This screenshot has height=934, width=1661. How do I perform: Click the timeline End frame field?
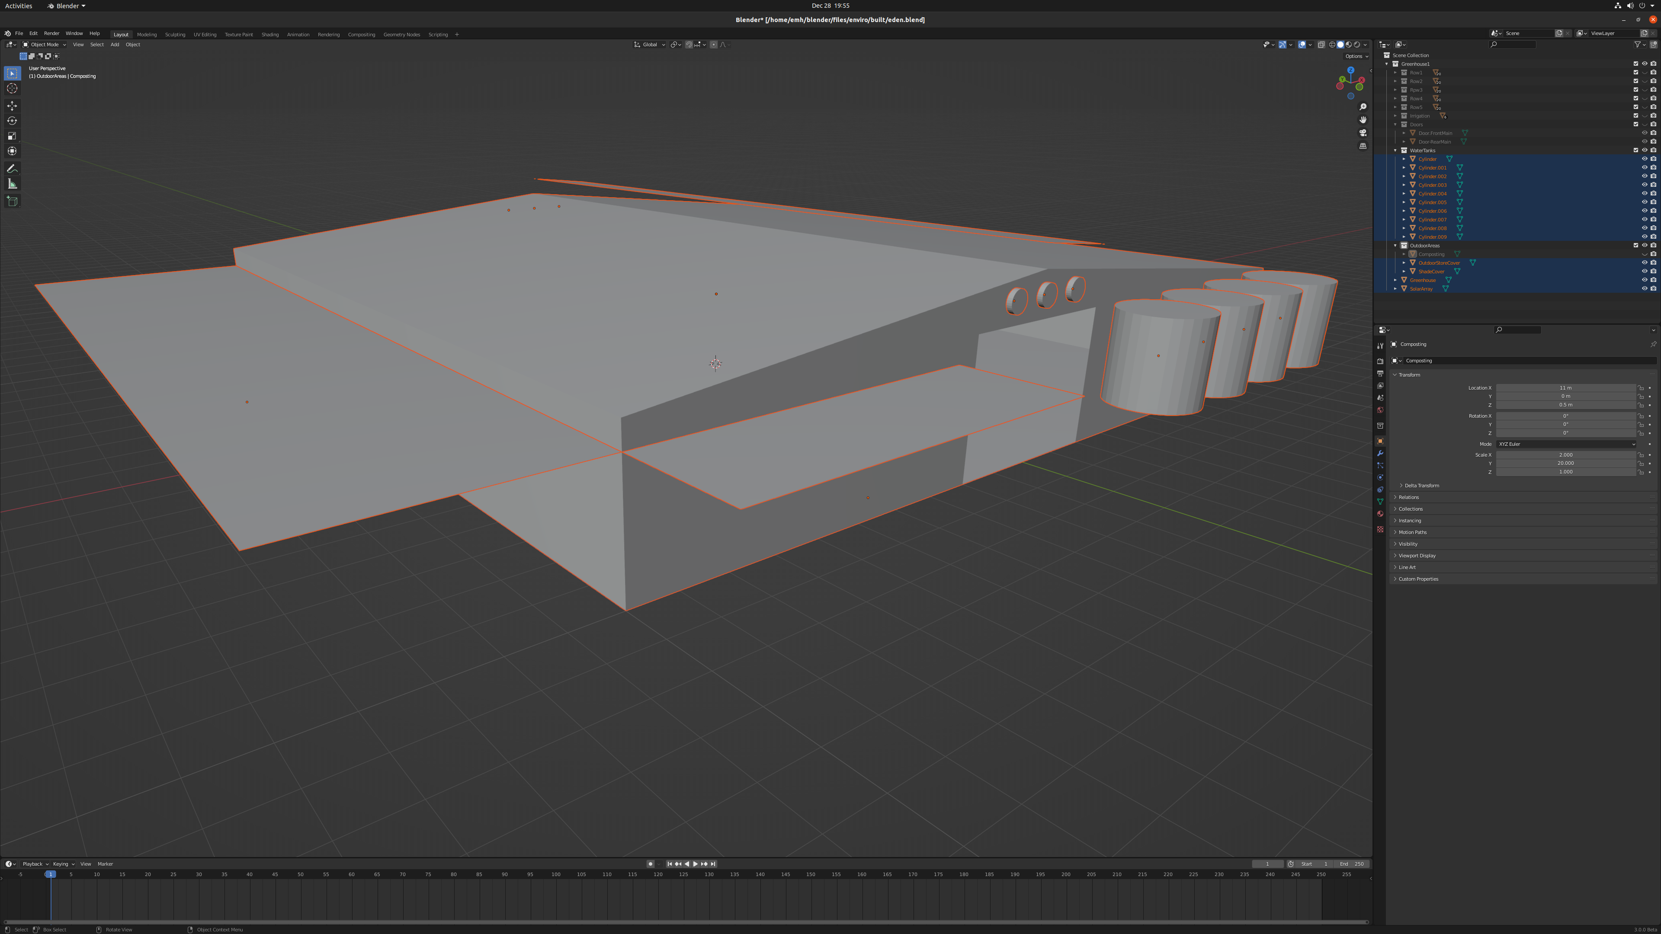[x=1351, y=864]
